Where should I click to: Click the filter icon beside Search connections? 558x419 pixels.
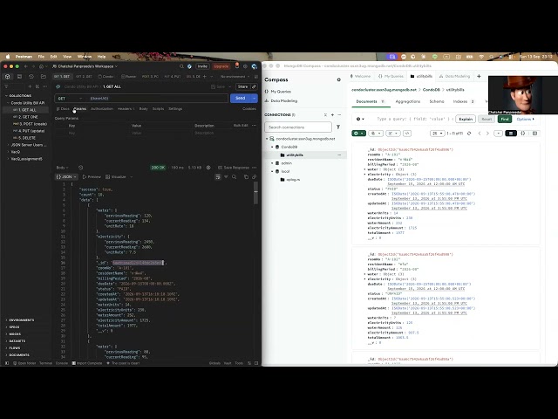338,127
